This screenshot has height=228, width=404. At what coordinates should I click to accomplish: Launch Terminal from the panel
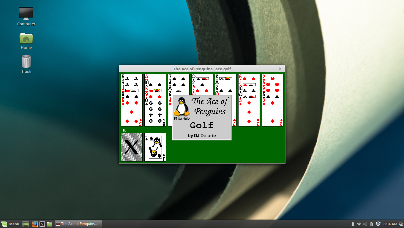pyautogui.click(x=42, y=224)
